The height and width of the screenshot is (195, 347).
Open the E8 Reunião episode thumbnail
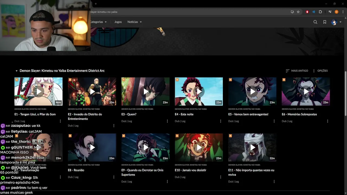(92, 147)
